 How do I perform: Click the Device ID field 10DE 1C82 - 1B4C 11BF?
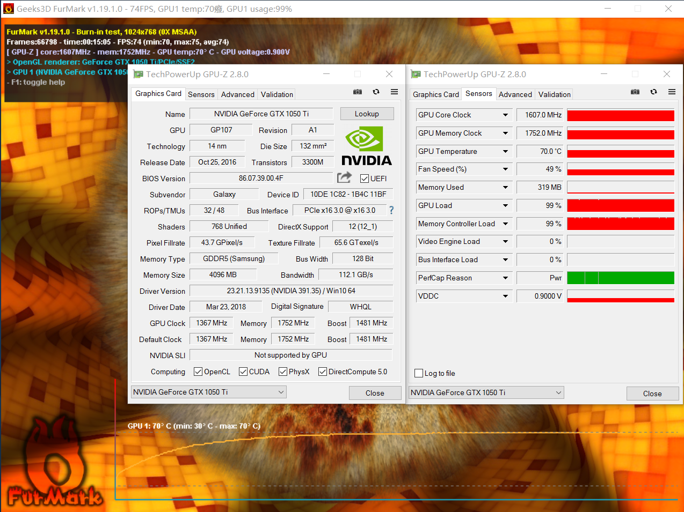click(x=348, y=194)
